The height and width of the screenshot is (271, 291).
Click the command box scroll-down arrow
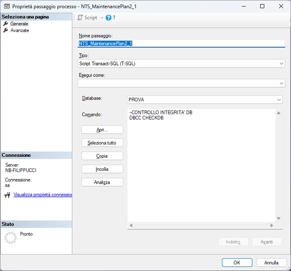[279, 218]
